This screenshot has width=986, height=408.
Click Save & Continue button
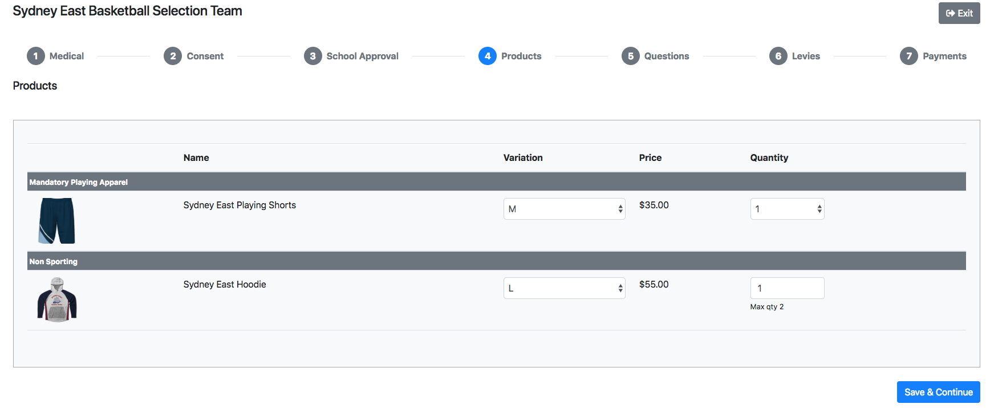click(x=939, y=392)
